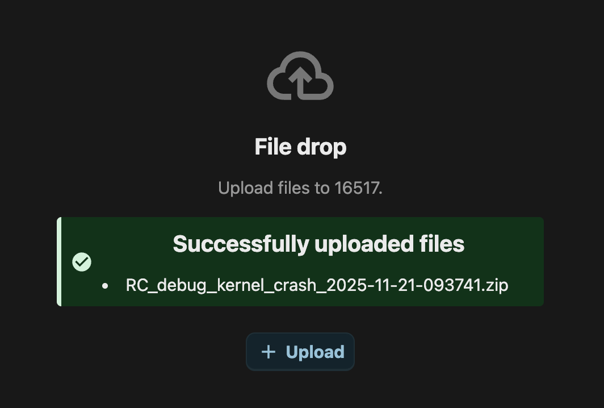Click the green success checkmark icon
Image resolution: width=604 pixels, height=408 pixels.
click(x=82, y=262)
